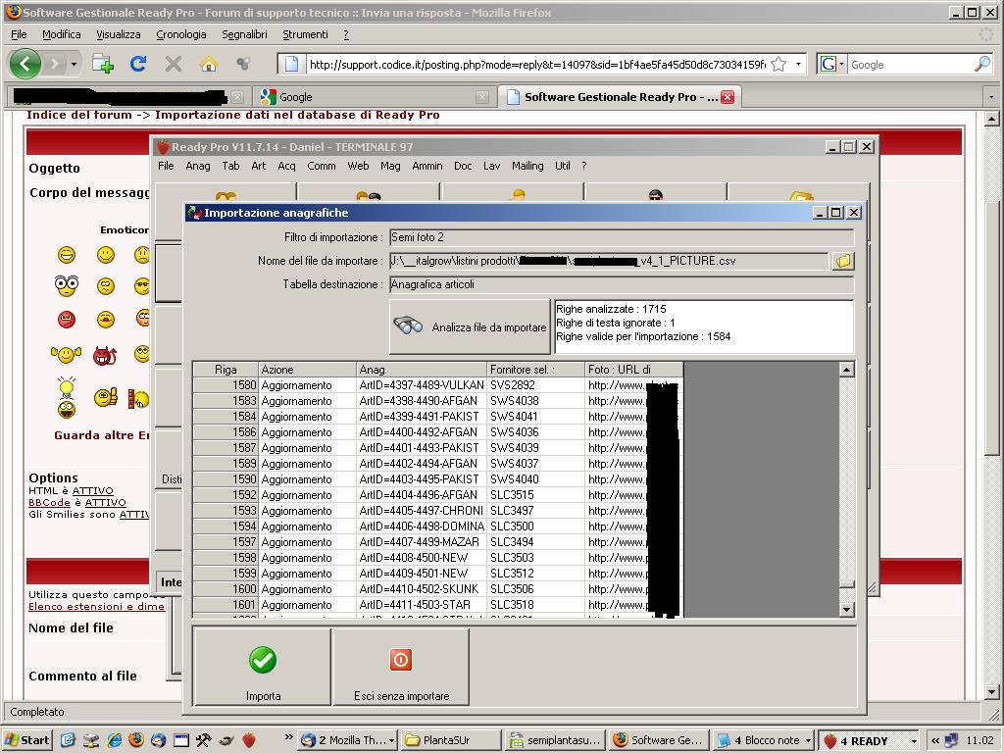This screenshot has width=1004, height=753.
Task: Select the SWS4038 supplier code cell
Action: [x=535, y=401]
